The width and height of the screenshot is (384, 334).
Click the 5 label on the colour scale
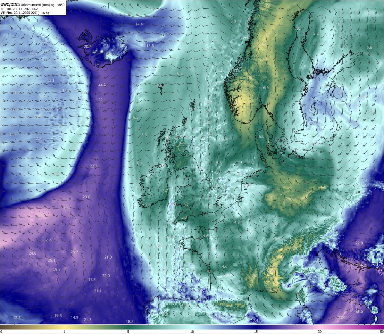click(128, 332)
